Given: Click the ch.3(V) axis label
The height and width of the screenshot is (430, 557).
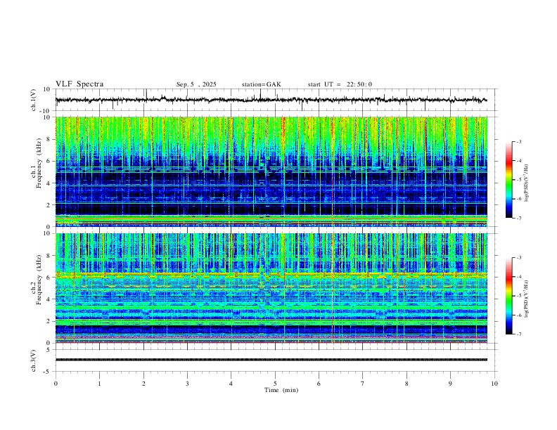Looking at the screenshot, I should (x=34, y=360).
